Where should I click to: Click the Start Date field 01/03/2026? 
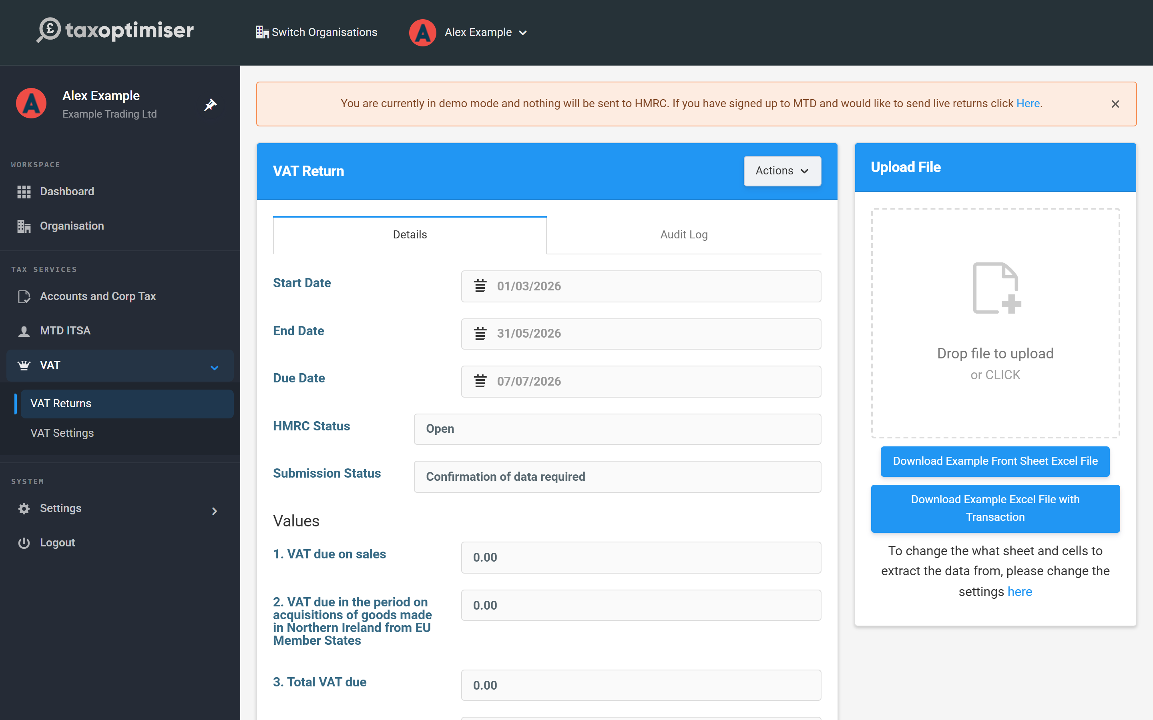[641, 286]
